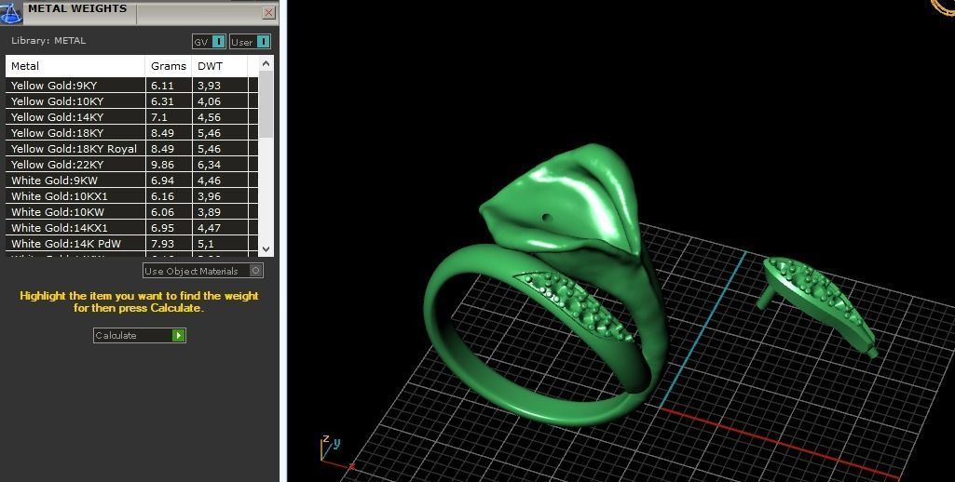Close the Metal Weights panel
Image resolution: width=955 pixels, height=482 pixels.
tap(268, 13)
